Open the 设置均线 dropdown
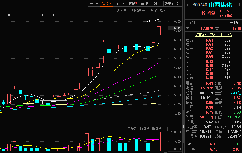Viewport: 242px width, 153px height. click(157, 10)
